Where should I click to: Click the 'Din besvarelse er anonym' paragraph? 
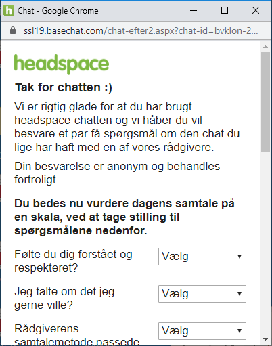(x=117, y=173)
